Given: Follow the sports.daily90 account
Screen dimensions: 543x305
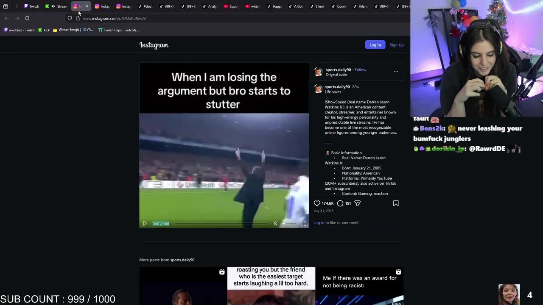Looking at the screenshot, I should [361, 70].
